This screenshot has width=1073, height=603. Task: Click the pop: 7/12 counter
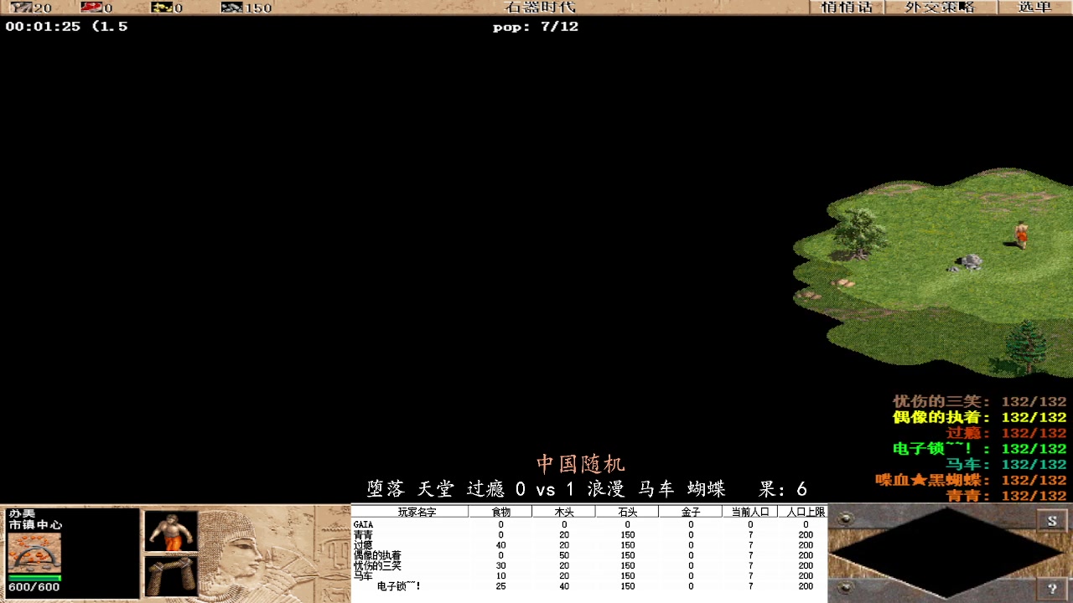536,27
